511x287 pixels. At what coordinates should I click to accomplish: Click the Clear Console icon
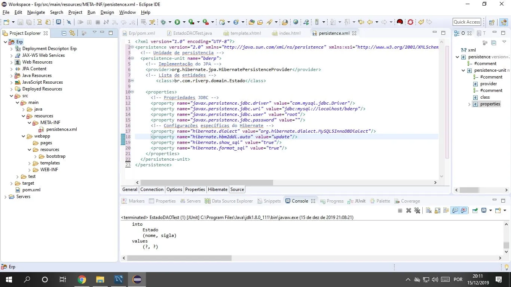click(429, 211)
